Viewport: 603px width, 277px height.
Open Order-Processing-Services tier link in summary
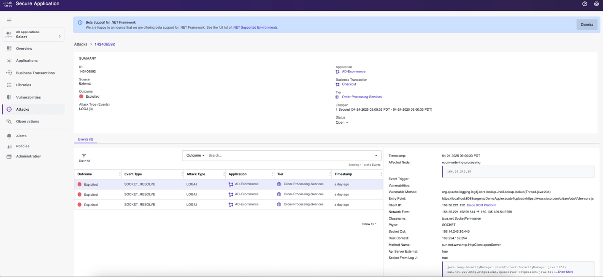coord(362,97)
